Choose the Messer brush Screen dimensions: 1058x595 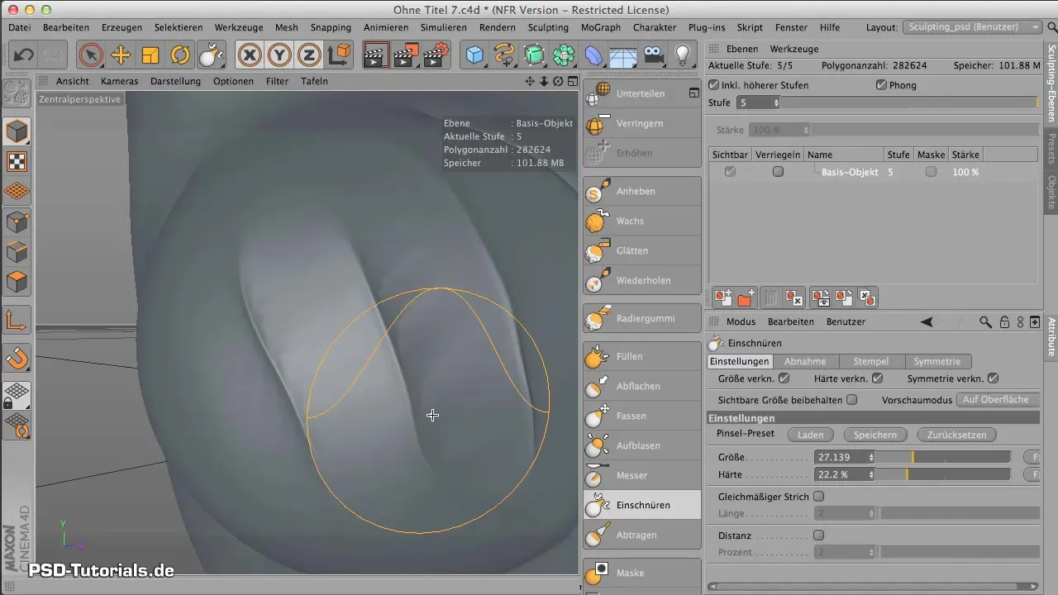(641, 475)
